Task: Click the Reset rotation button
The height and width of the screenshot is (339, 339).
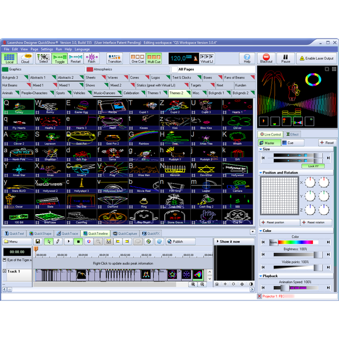Action: [316, 222]
